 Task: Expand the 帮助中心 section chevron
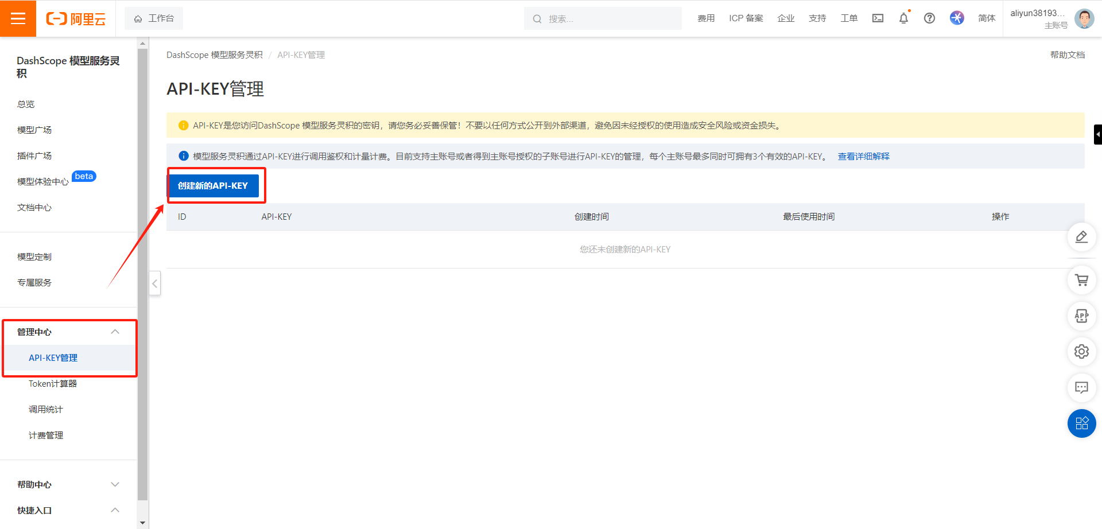tap(115, 484)
